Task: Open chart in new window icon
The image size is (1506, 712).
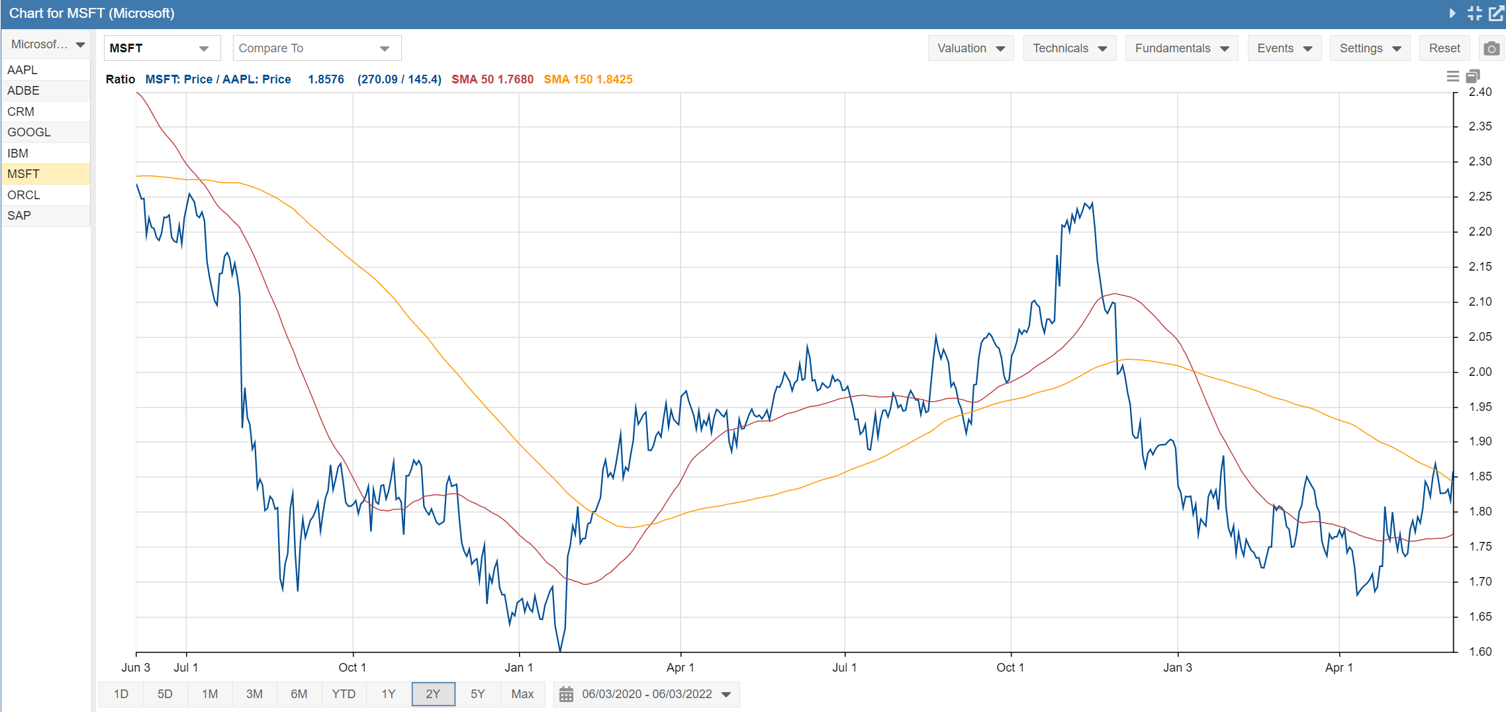Action: point(1495,13)
